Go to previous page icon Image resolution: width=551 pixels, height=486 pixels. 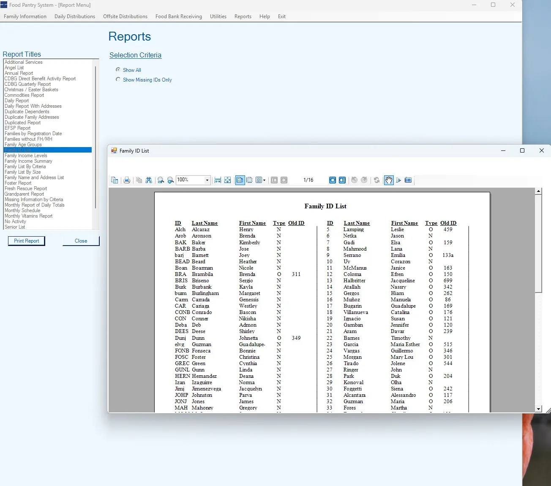284,180
